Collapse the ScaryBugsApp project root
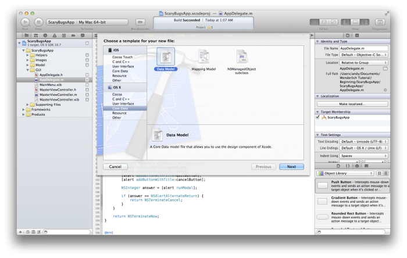 (19, 43)
